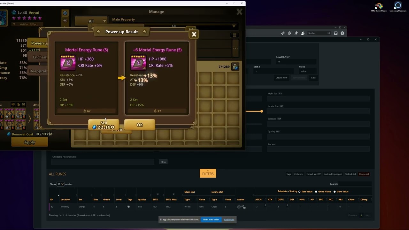Click Clear under Grindable / Enchantable
The height and width of the screenshot is (230, 409).
coord(163,162)
